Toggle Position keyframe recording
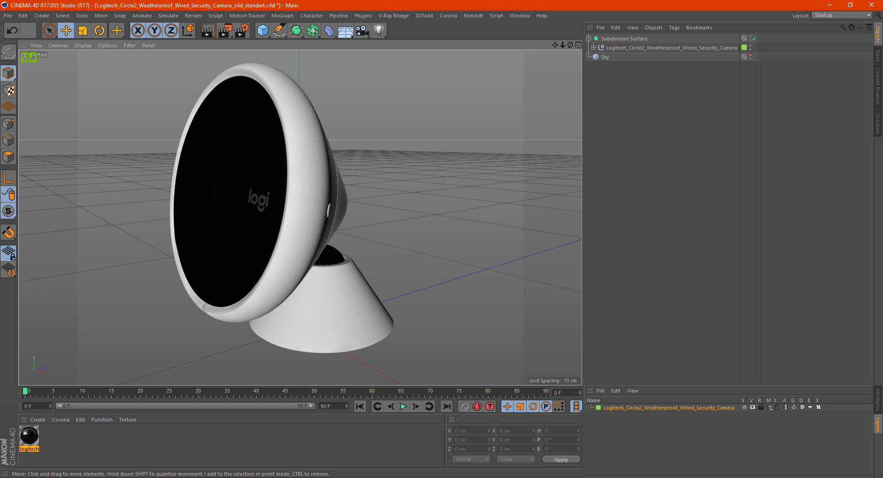The width and height of the screenshot is (883, 478). [507, 406]
